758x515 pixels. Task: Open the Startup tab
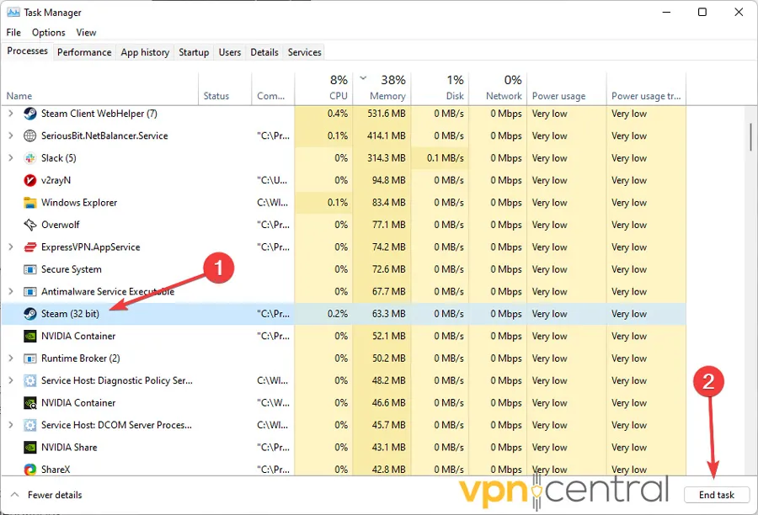click(x=194, y=52)
